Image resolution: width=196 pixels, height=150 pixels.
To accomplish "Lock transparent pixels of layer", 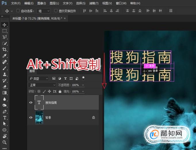I will 39,91.
